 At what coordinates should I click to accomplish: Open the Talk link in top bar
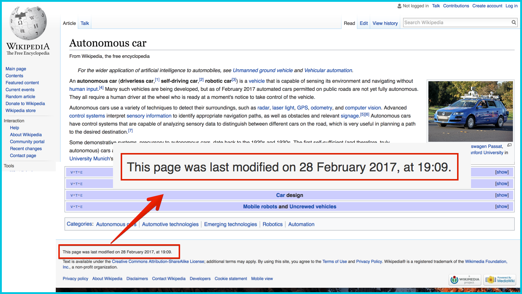[436, 6]
